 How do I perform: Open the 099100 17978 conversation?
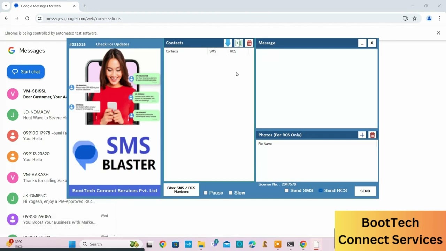pyautogui.click(x=37, y=136)
